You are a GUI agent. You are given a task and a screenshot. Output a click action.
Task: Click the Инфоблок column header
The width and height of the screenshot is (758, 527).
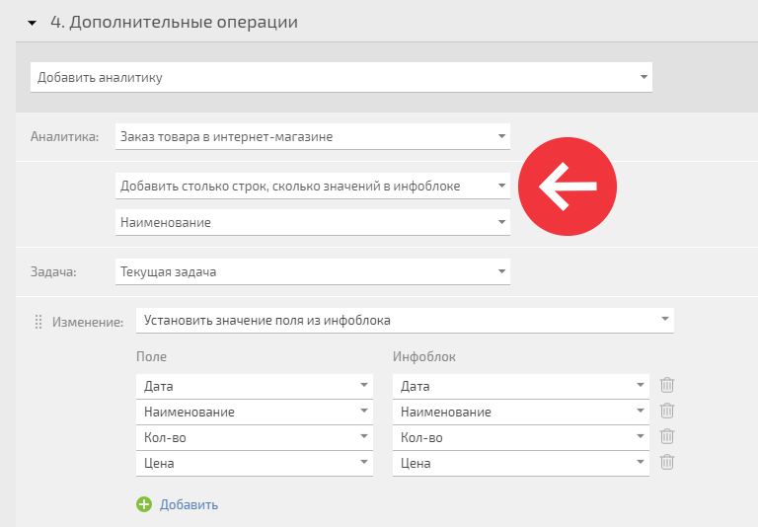pyautogui.click(x=424, y=357)
